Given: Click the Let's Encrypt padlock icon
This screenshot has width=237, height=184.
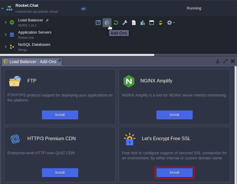Looking at the screenshot, I should point(130,139).
